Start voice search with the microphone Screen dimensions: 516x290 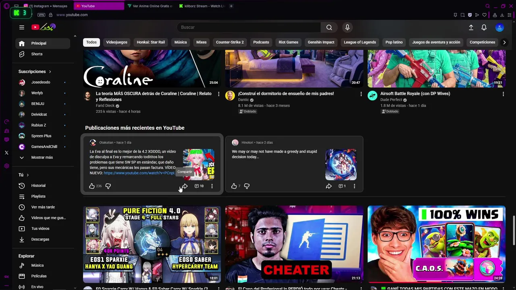tap(347, 27)
